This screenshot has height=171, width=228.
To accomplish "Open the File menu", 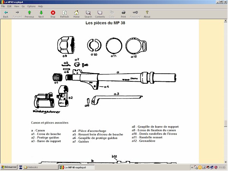I will coord(3,6).
